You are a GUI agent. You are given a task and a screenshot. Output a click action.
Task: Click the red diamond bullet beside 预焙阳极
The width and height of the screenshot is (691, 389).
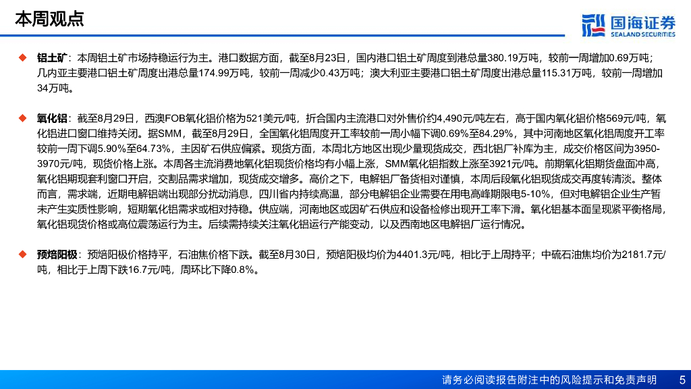coord(23,255)
